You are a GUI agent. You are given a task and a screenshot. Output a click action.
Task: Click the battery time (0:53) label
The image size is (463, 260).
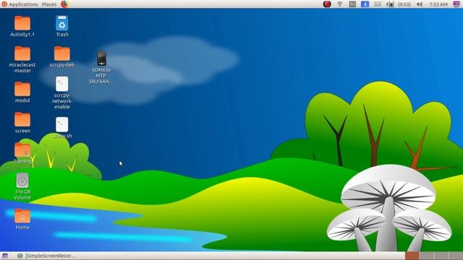[x=404, y=4]
